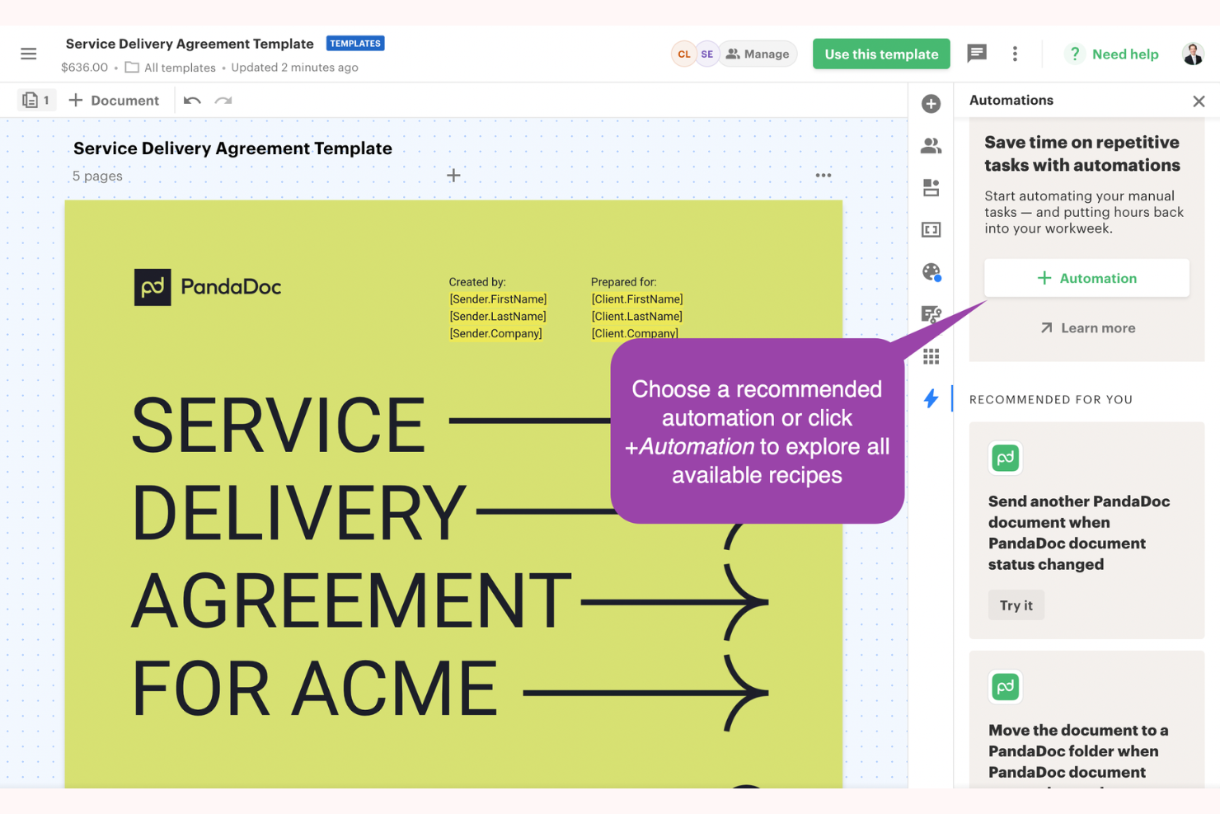Select the [Sender.FirstName] variable
The height and width of the screenshot is (814, 1220).
point(498,299)
